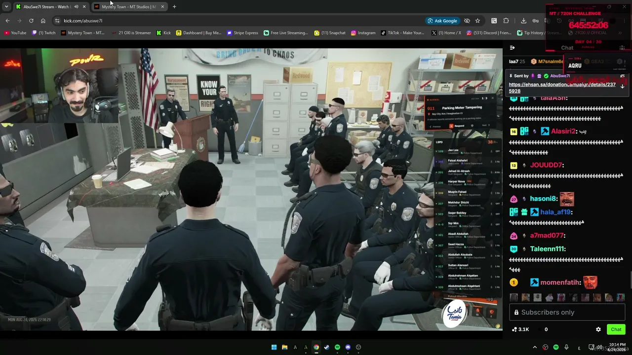The height and width of the screenshot is (355, 632).
Task: Collapse the chat panel with arrow icon
Action: pos(512,48)
